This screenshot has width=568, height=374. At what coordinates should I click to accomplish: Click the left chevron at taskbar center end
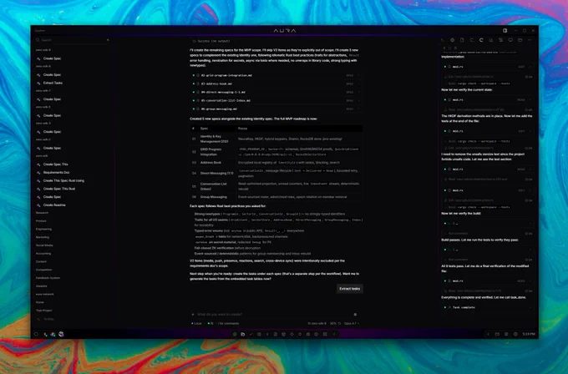pyautogui.click(x=334, y=334)
